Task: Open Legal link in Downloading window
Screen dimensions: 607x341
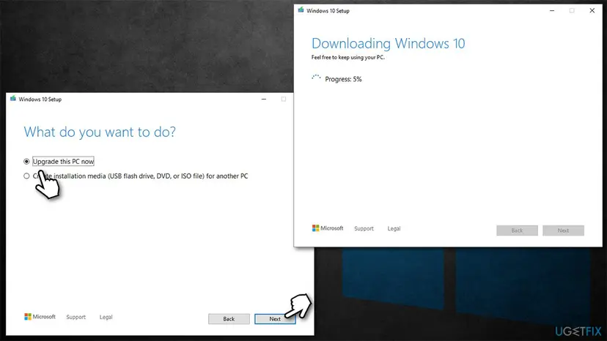Action: (x=394, y=228)
